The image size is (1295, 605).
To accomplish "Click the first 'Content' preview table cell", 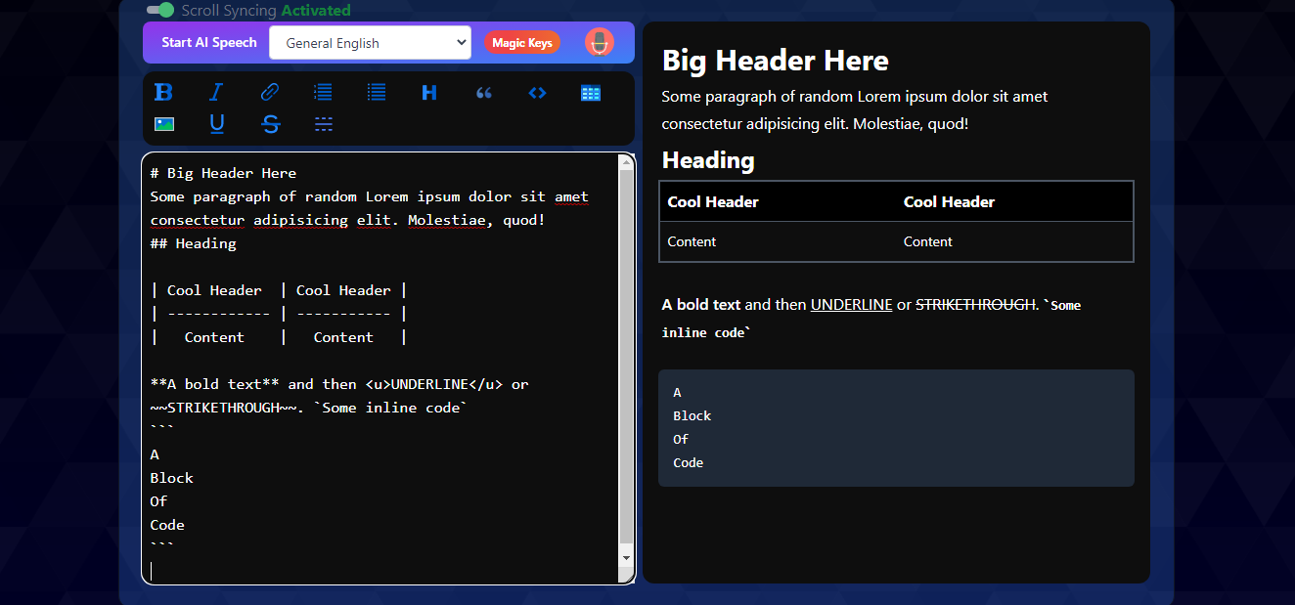I will pos(778,241).
